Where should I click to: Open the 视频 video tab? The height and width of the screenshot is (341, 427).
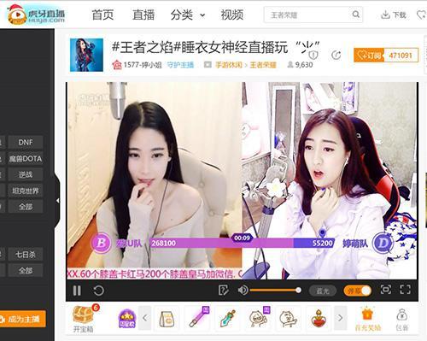click(232, 15)
